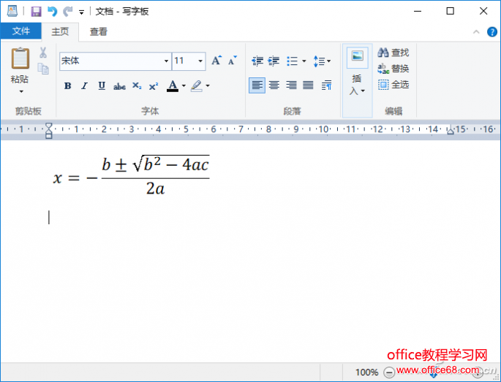Open the highlight color dropdown arrow
This screenshot has height=382, width=501.
point(208,85)
